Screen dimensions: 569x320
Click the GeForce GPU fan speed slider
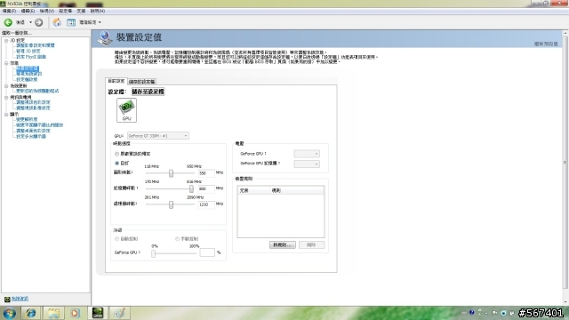tap(153, 253)
